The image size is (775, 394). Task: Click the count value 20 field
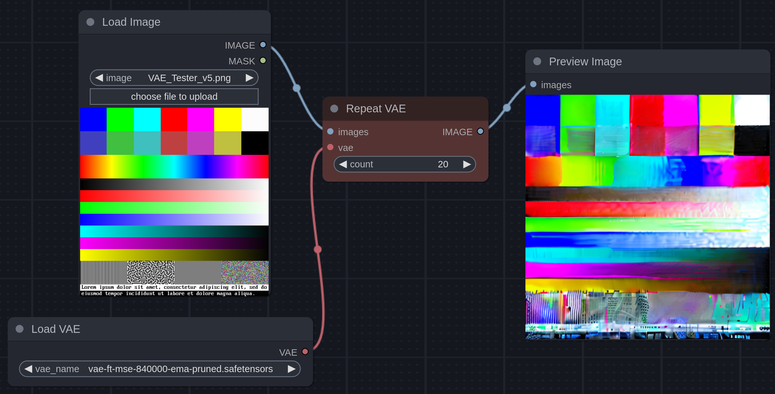(405, 164)
